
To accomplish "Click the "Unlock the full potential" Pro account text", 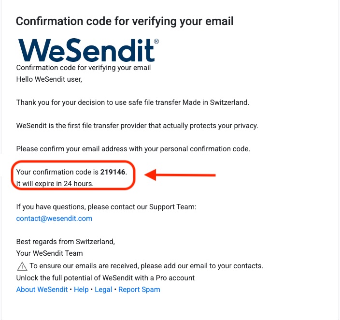I will (x=105, y=278).
